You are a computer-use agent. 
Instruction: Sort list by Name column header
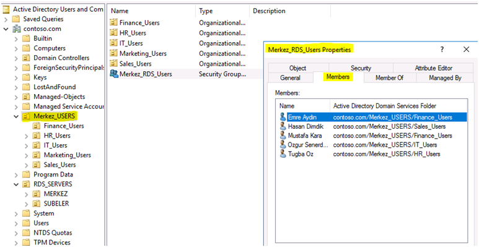click(151, 11)
